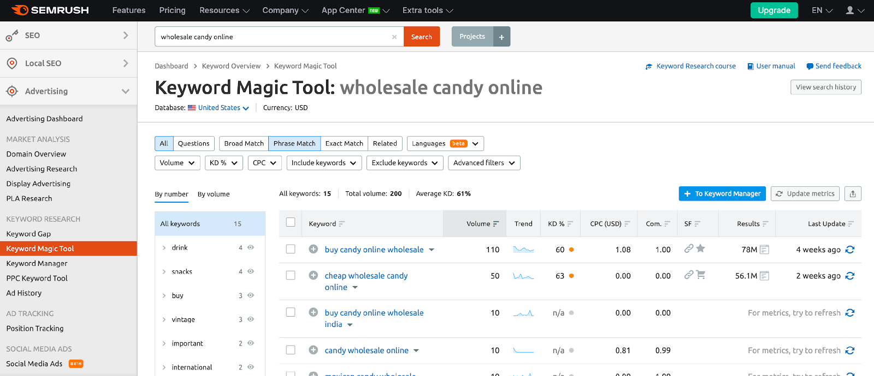Toggle eye icon for the snacks group

point(251,271)
